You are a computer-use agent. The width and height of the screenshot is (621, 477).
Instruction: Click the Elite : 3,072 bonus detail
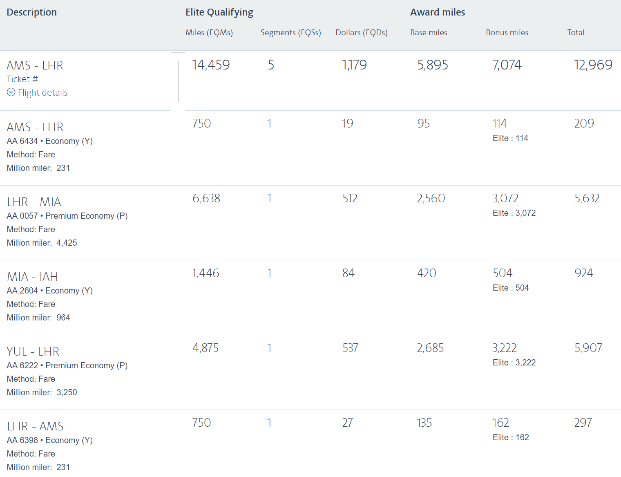[514, 213]
